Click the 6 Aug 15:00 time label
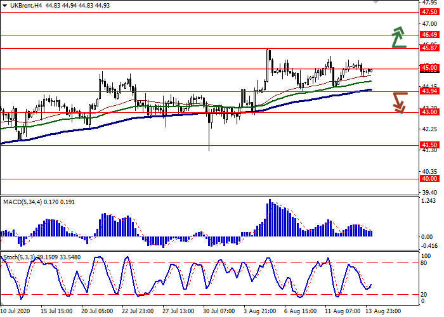Viewport: 444px width, 317px height. pyautogui.click(x=300, y=311)
